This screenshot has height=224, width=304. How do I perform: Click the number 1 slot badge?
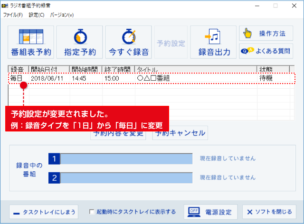coord(54,159)
